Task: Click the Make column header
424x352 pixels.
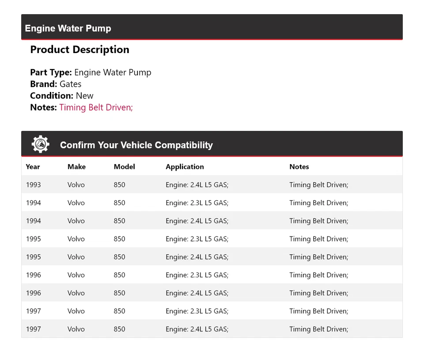Action: click(76, 167)
